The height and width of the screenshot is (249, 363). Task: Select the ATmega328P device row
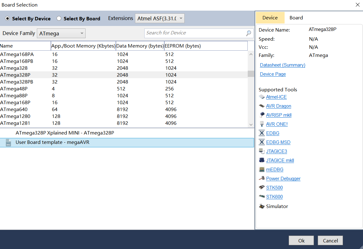point(124,75)
